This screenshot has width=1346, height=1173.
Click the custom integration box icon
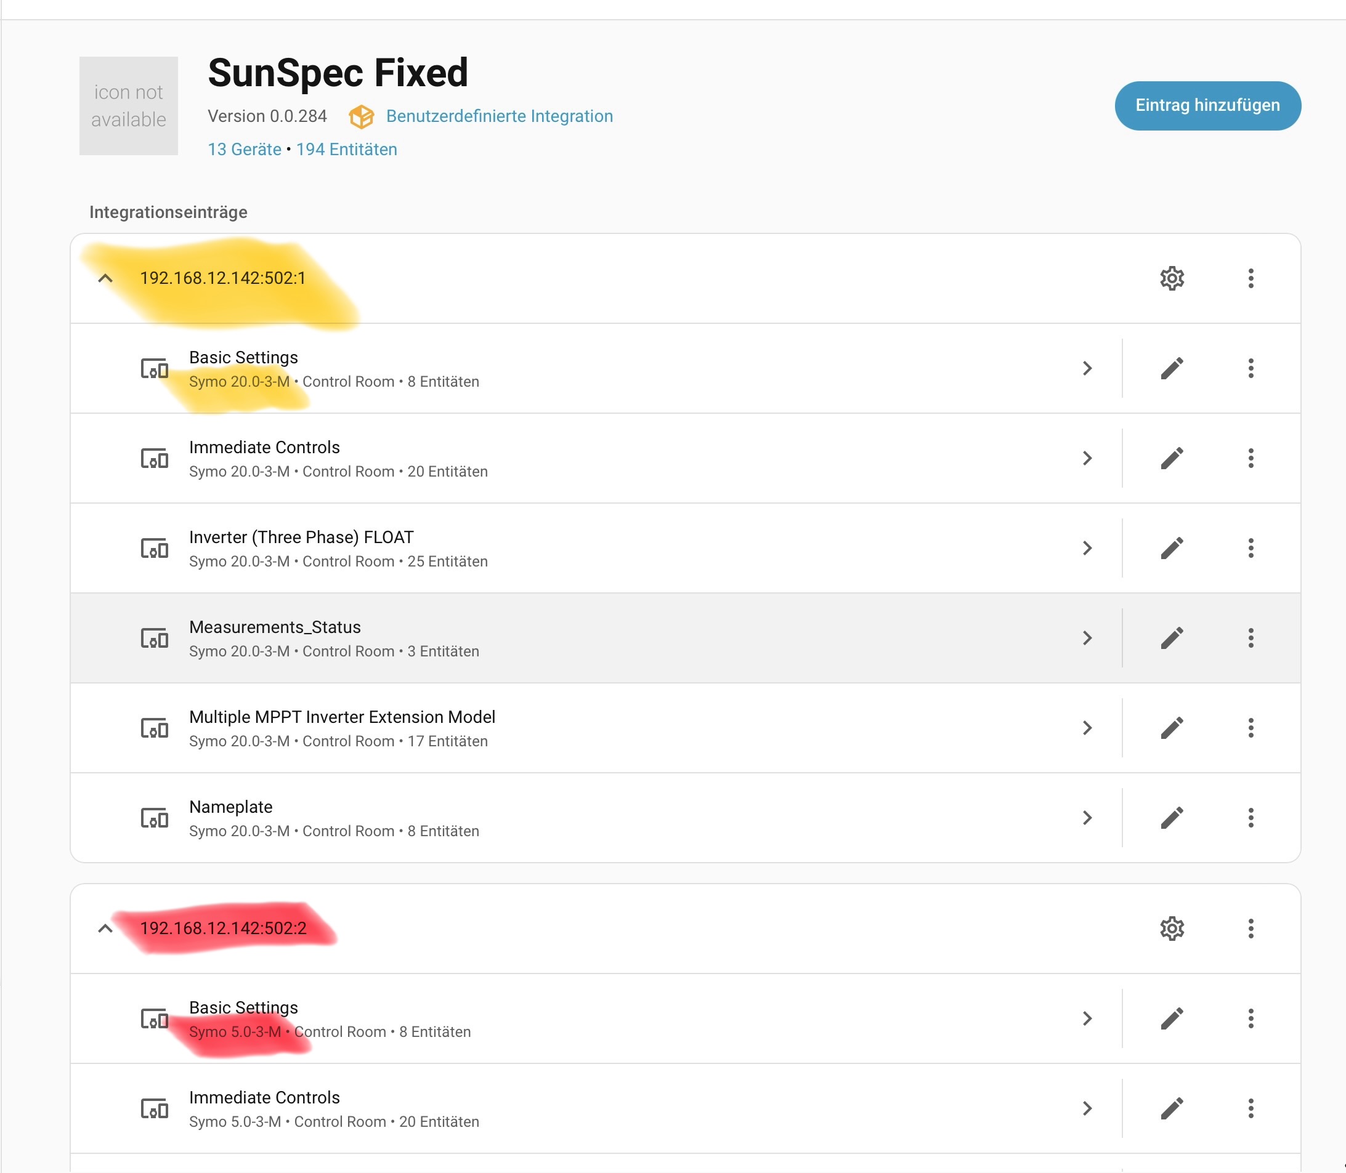pyautogui.click(x=361, y=116)
